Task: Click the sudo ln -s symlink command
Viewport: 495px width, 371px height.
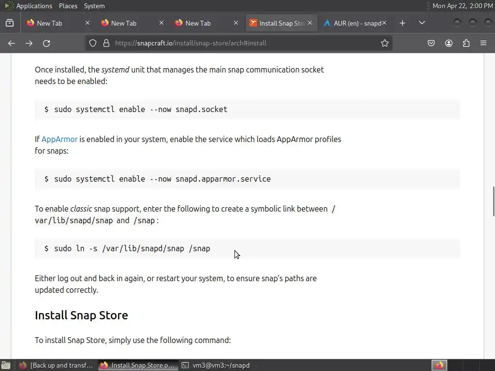Action: tap(132, 249)
